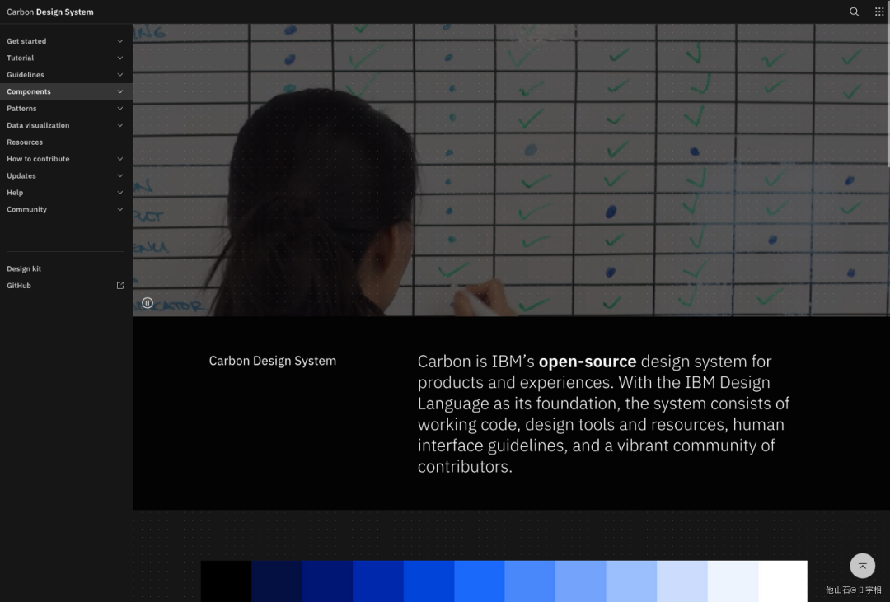Click the back-to-top arrow button
Image resolution: width=890 pixels, height=602 pixels.
(x=862, y=566)
